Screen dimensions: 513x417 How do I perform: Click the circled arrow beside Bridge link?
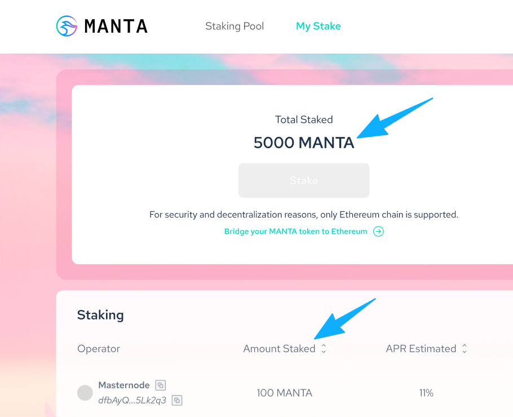point(378,232)
